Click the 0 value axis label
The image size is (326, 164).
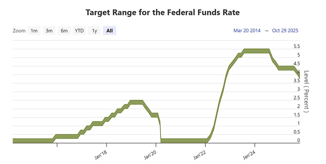pos(298,140)
